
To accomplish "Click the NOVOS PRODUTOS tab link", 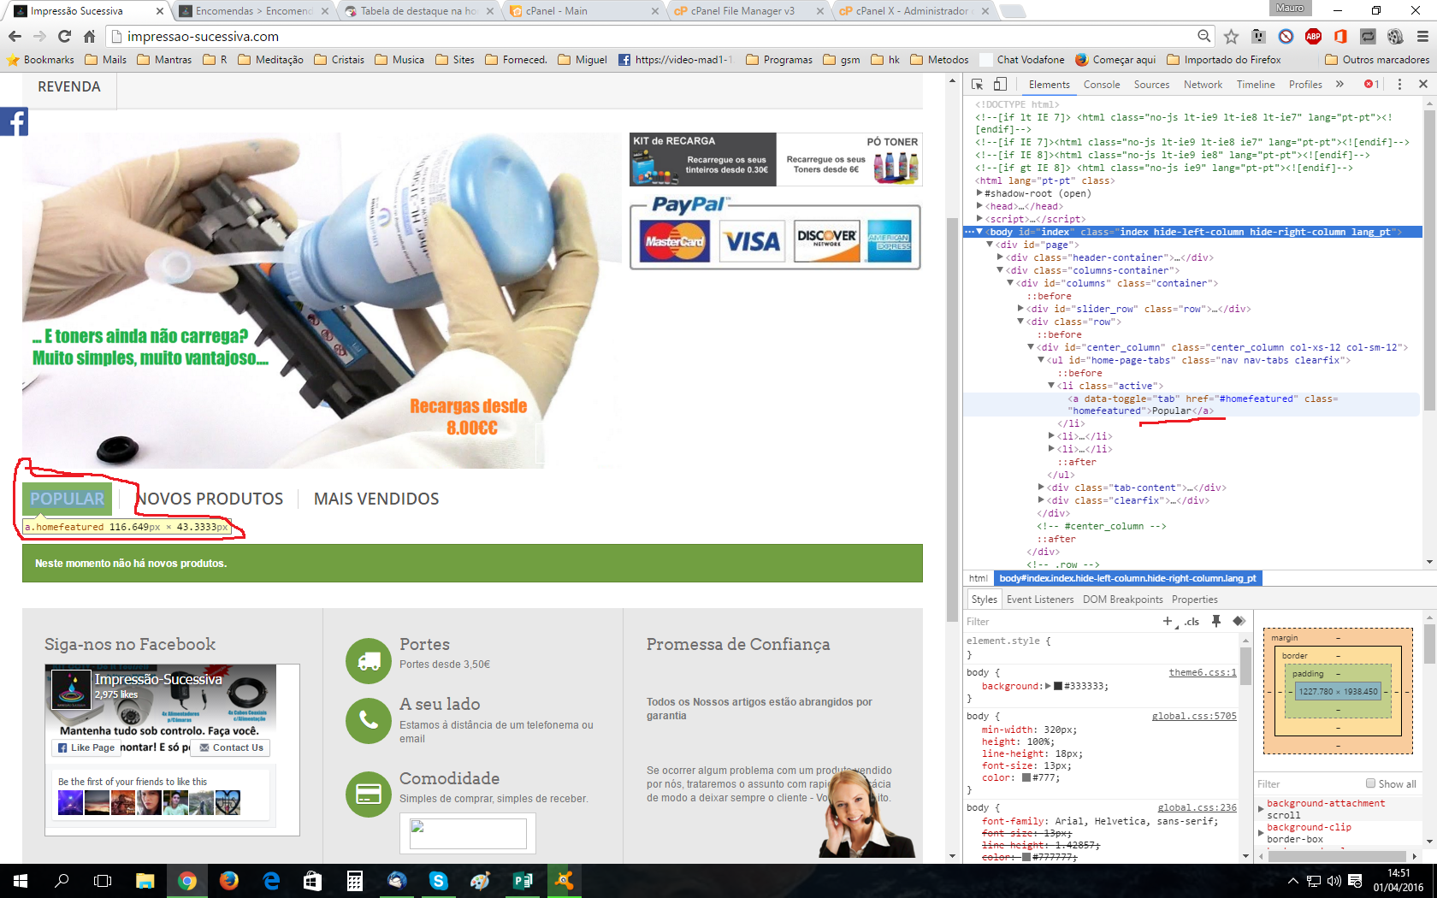I will tap(210, 499).
